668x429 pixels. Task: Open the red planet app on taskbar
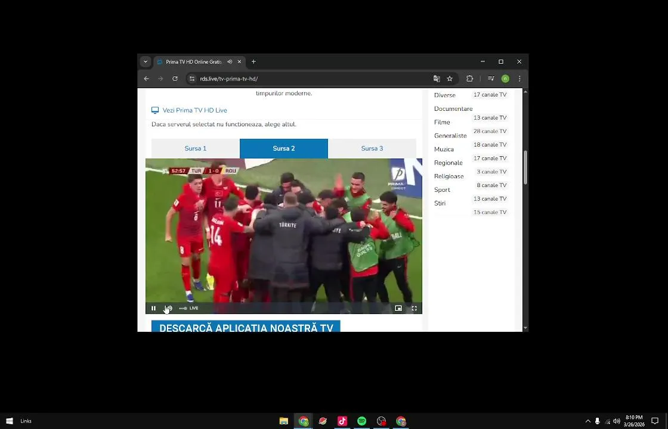point(323,421)
